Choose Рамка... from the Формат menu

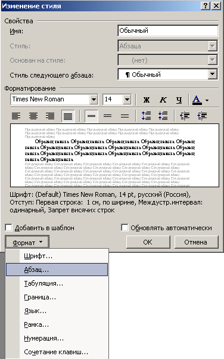tap(57, 324)
